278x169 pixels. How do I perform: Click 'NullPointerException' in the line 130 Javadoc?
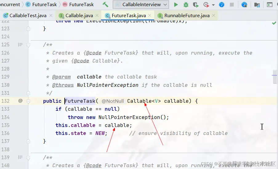(108, 85)
